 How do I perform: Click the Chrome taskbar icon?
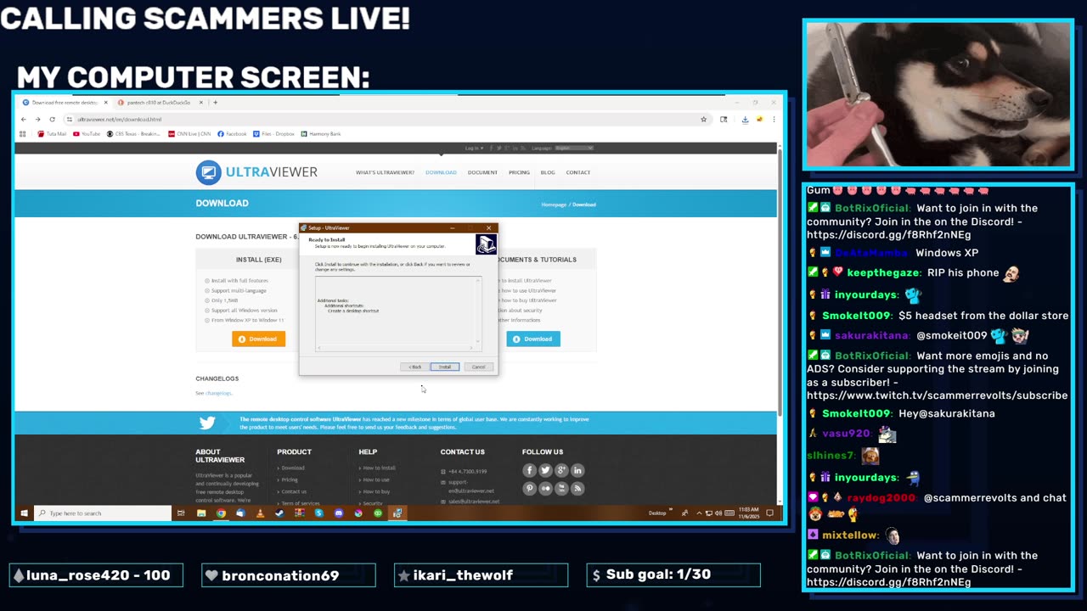(221, 513)
